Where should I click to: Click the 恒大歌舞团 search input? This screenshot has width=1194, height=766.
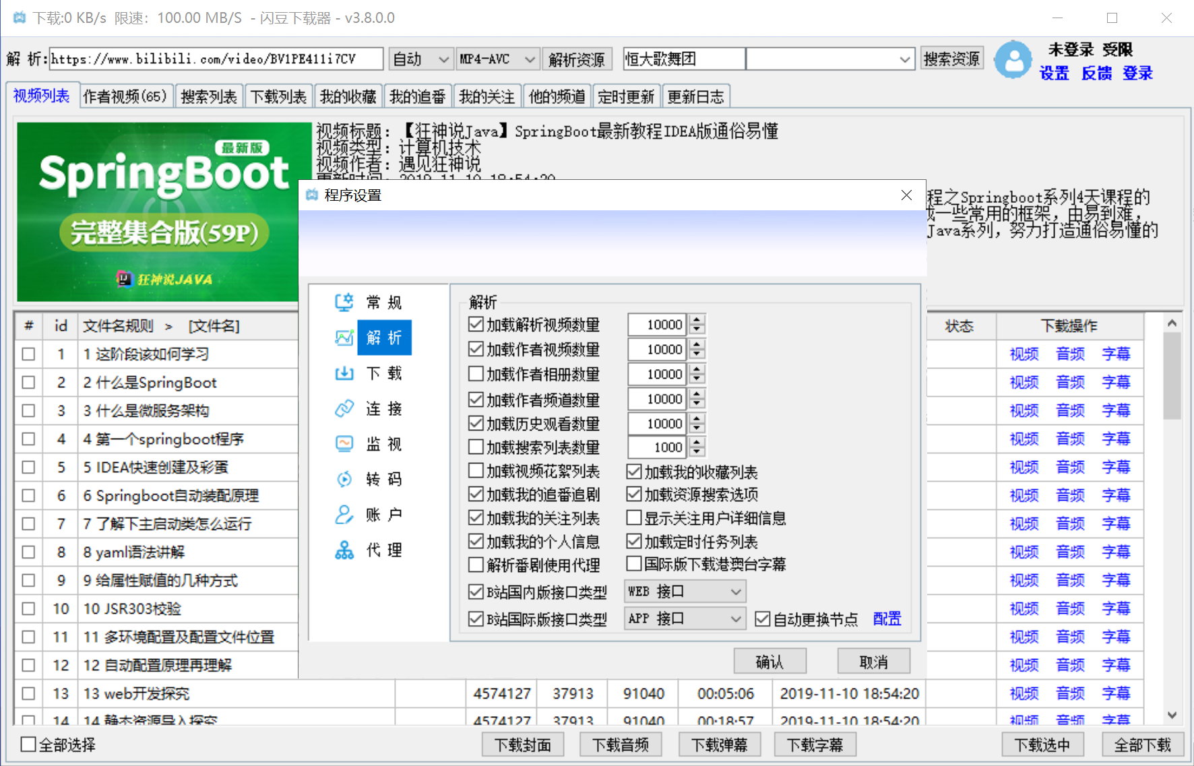point(685,59)
